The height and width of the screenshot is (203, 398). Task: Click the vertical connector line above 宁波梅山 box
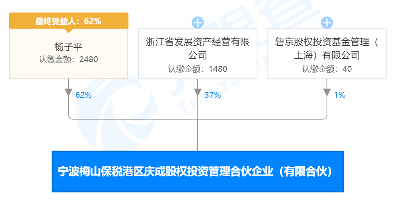[x=198, y=135]
